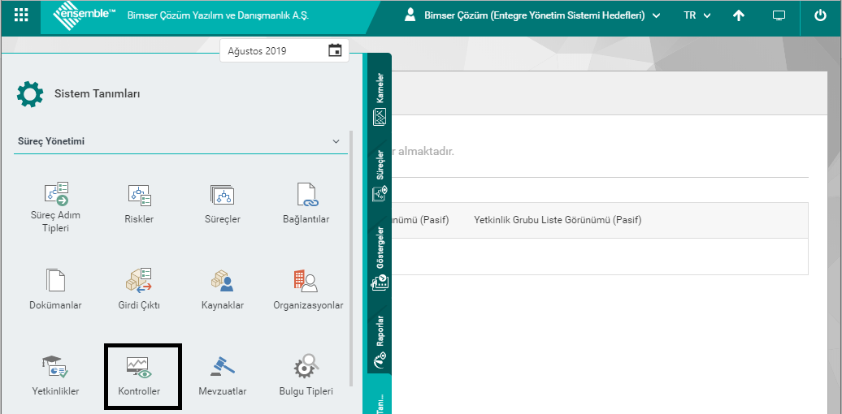This screenshot has height=414, width=842.
Task: Open the Yetkinlikler icon
Action: coord(56,367)
